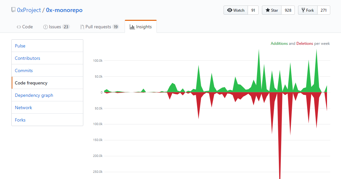Open the 0x-monorepo repository link
The width and height of the screenshot is (341, 179).
(64, 10)
